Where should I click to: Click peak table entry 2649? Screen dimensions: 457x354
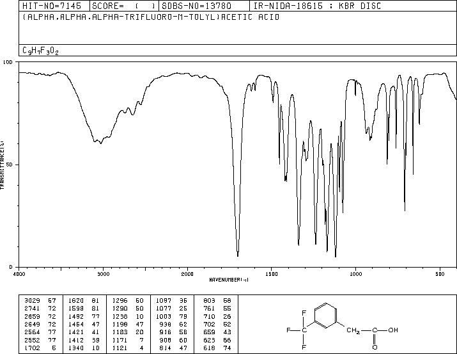point(32,324)
